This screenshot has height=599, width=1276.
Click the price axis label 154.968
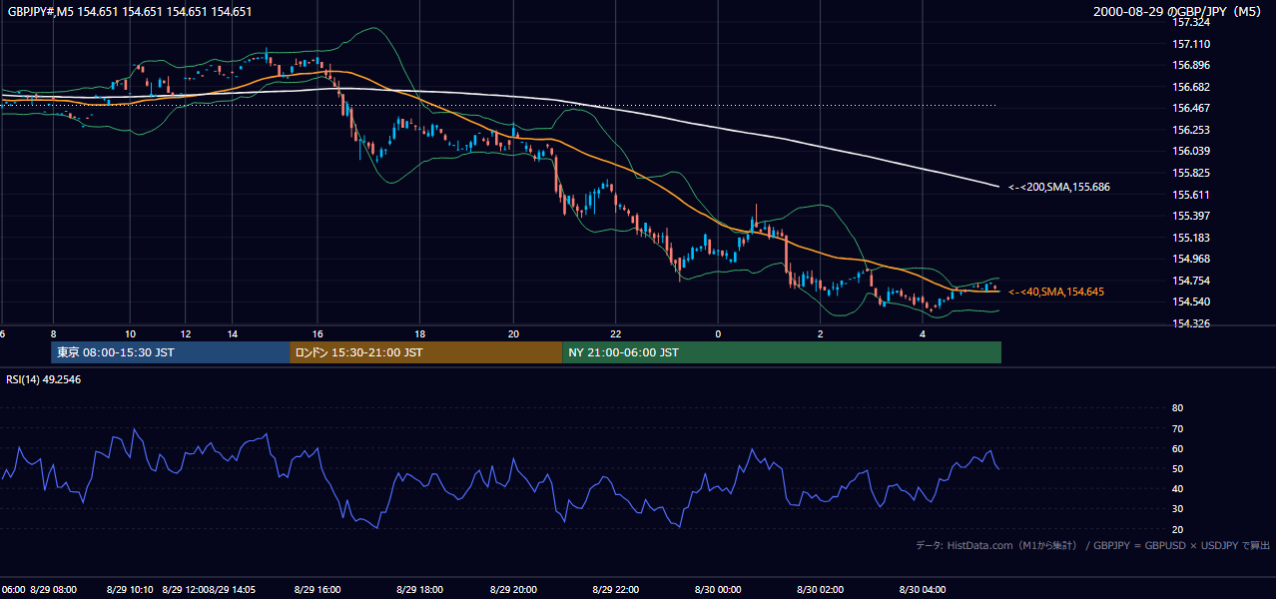(1191, 259)
